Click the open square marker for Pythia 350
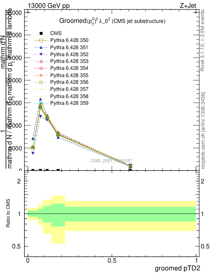This screenshot has width=211, height=275. [x=41, y=40]
